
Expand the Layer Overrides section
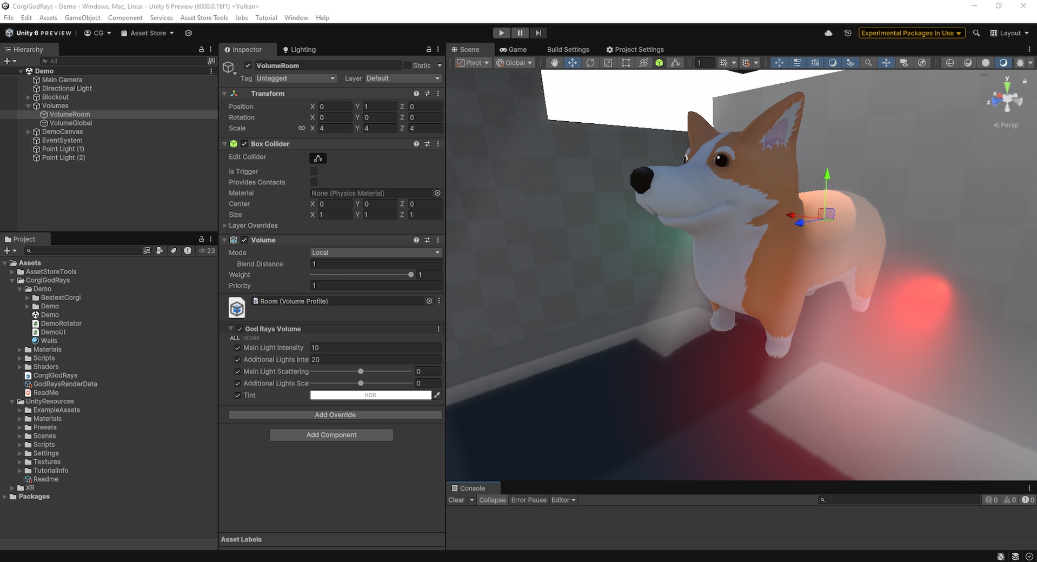tap(225, 226)
